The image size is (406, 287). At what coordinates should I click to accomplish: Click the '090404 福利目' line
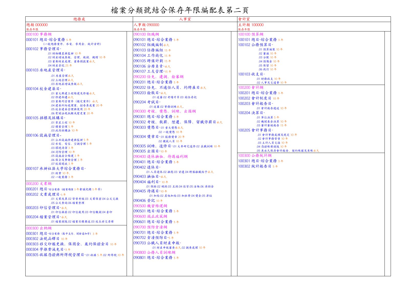coord(151,182)
